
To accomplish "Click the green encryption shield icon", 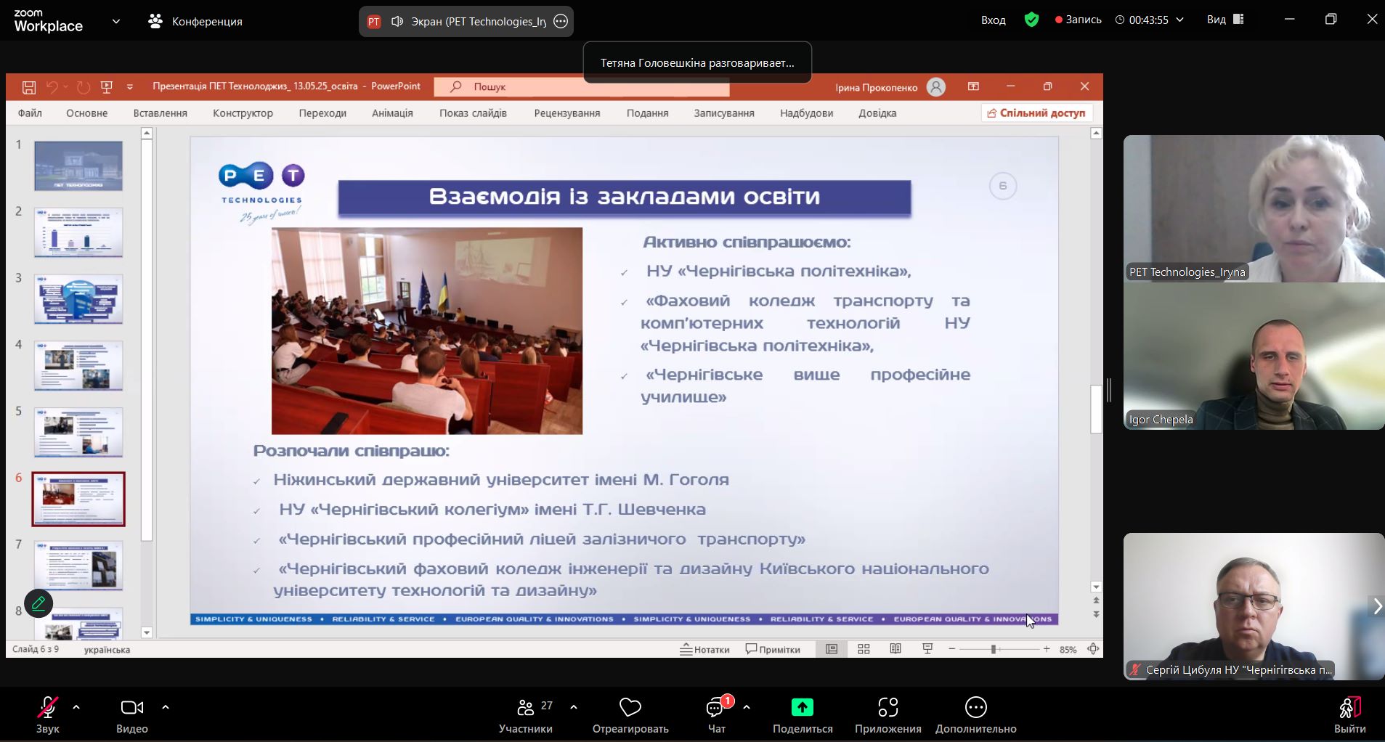I will [x=1031, y=20].
